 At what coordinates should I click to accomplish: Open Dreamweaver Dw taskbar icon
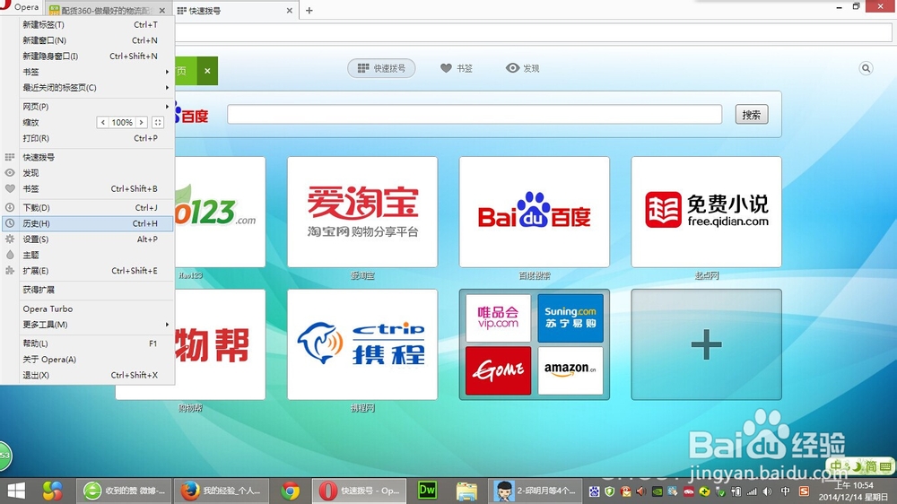(x=427, y=491)
